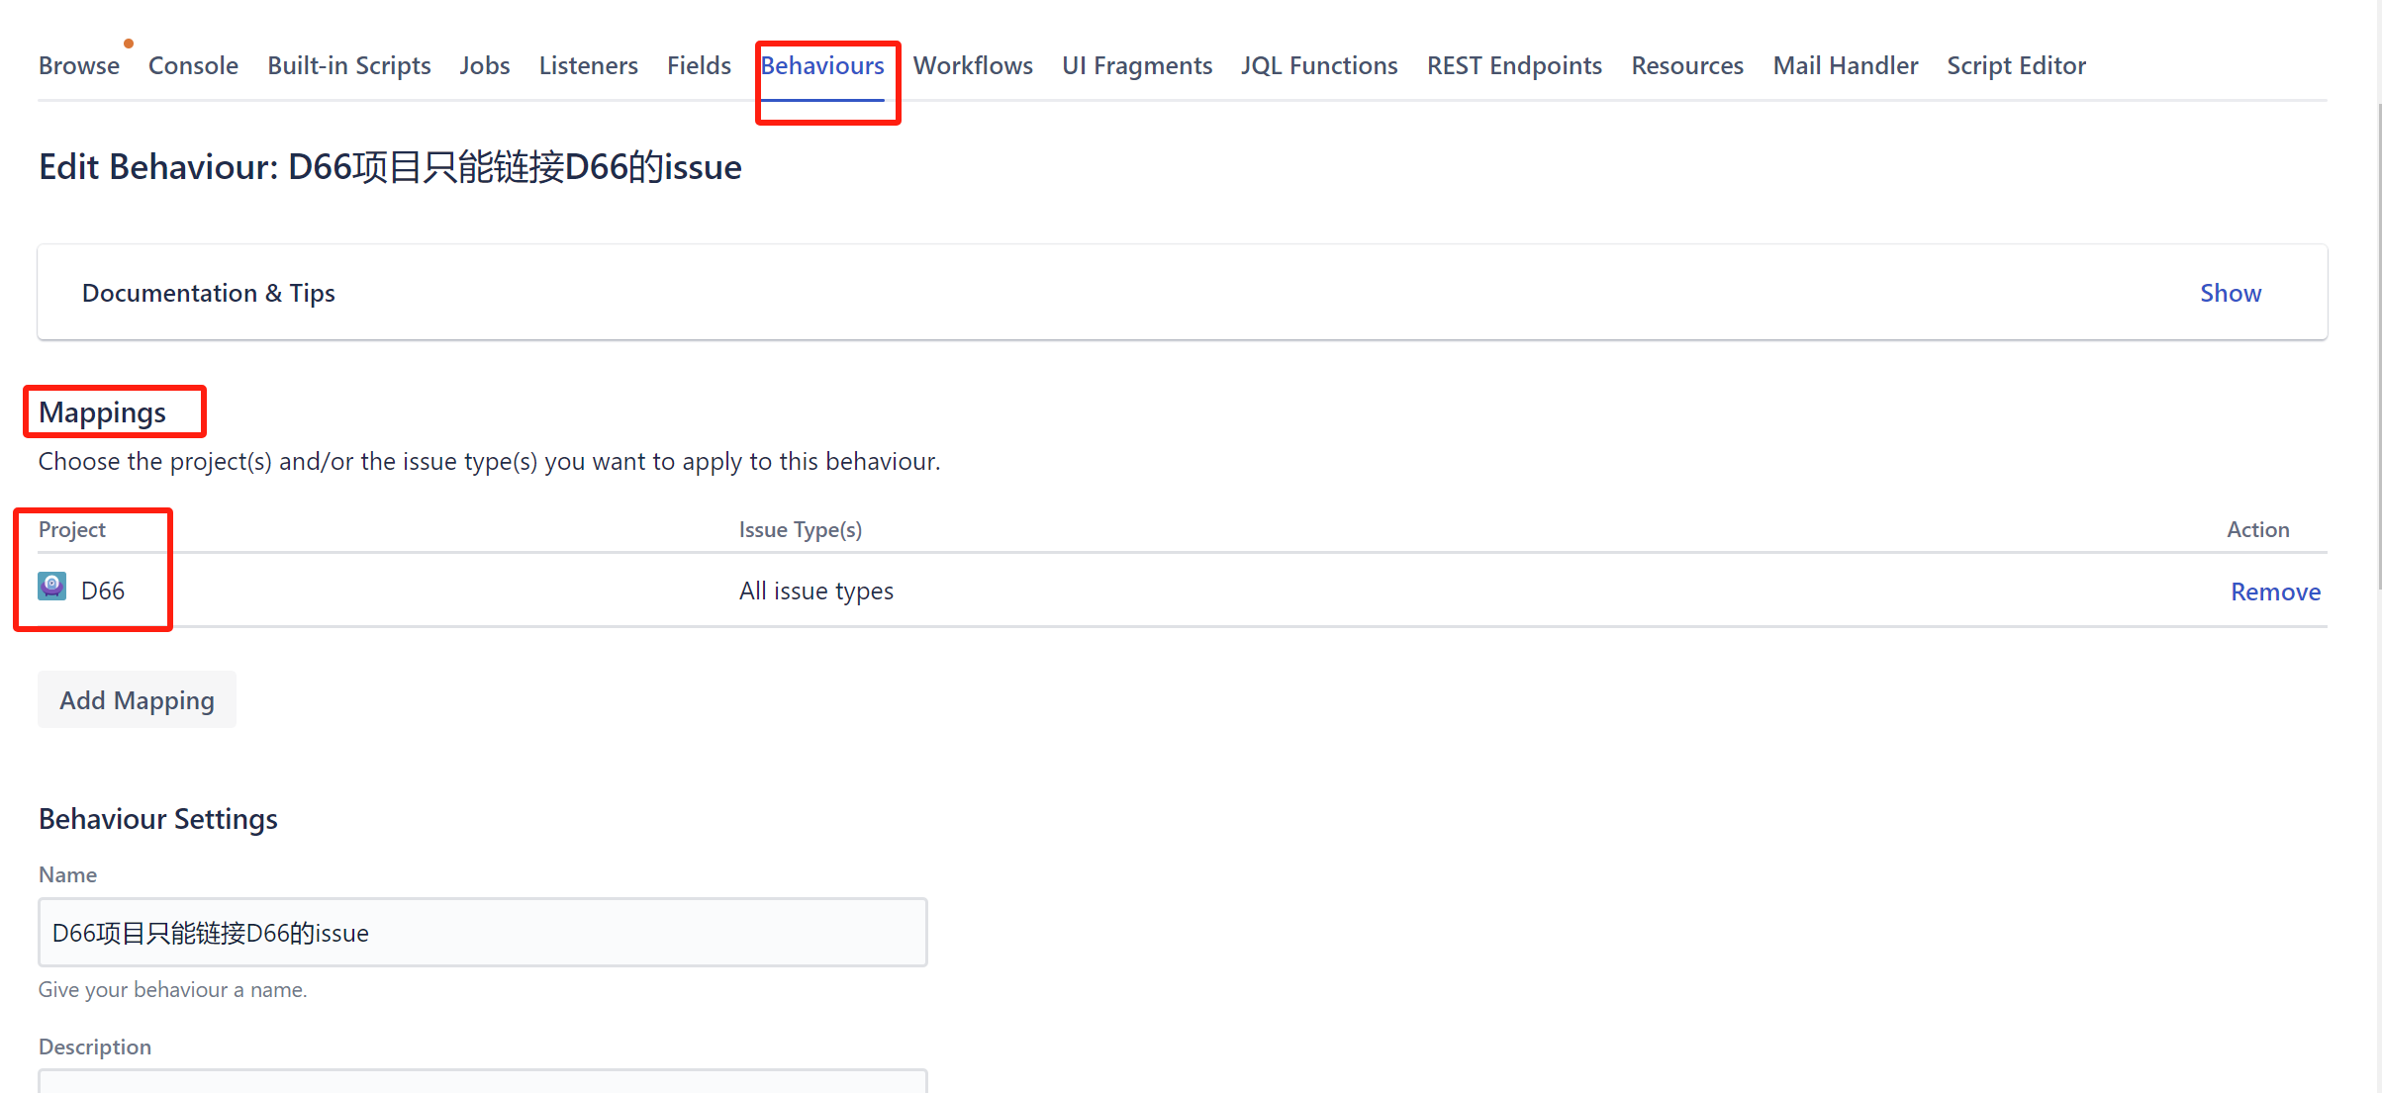The height and width of the screenshot is (1093, 2382).
Task: Switch to the Console tab
Action: tap(193, 65)
